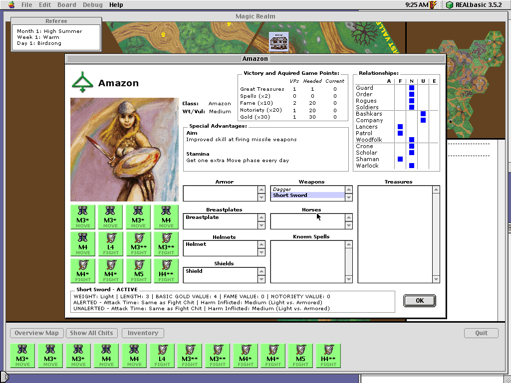
Task: Open the Help menu
Action: pos(116,5)
